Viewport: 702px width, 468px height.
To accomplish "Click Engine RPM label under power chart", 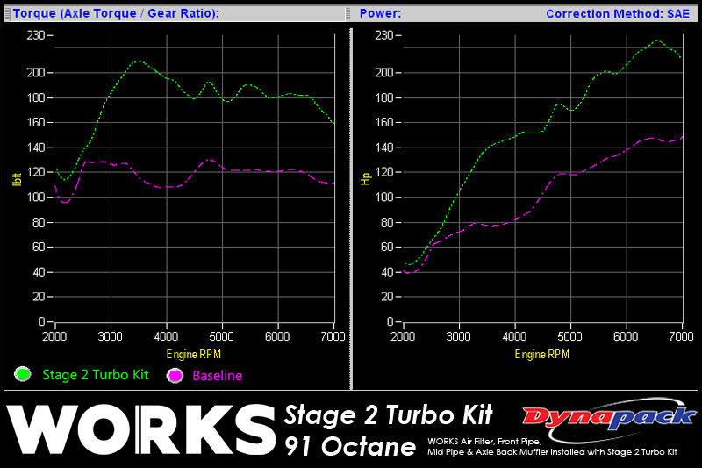I will click(544, 354).
